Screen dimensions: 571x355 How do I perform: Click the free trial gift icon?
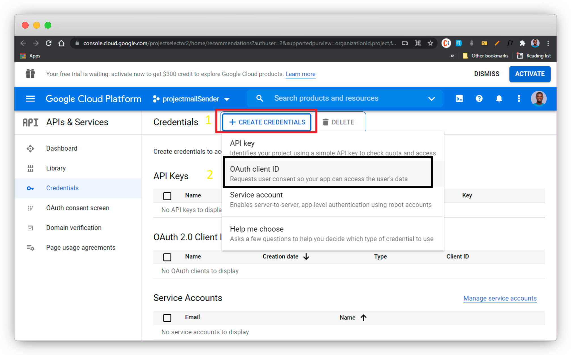coord(30,74)
